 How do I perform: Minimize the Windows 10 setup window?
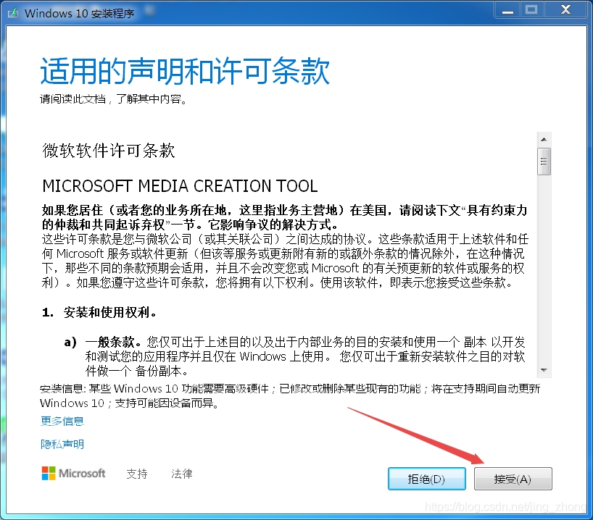point(507,10)
